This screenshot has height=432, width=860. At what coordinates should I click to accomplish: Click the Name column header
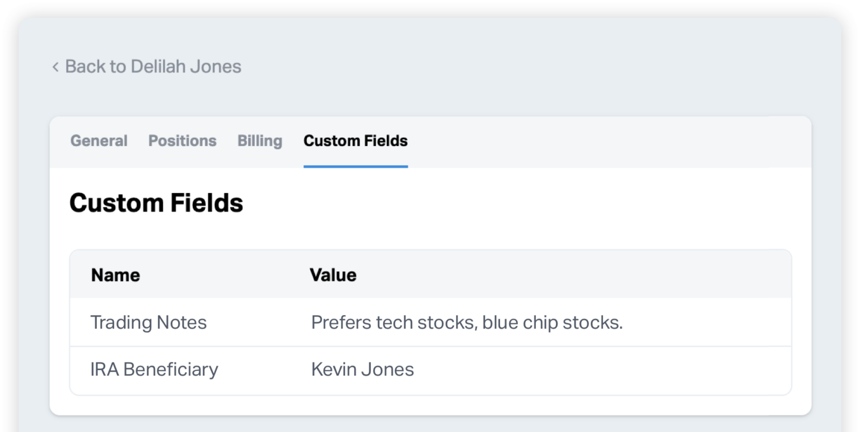[x=115, y=275]
